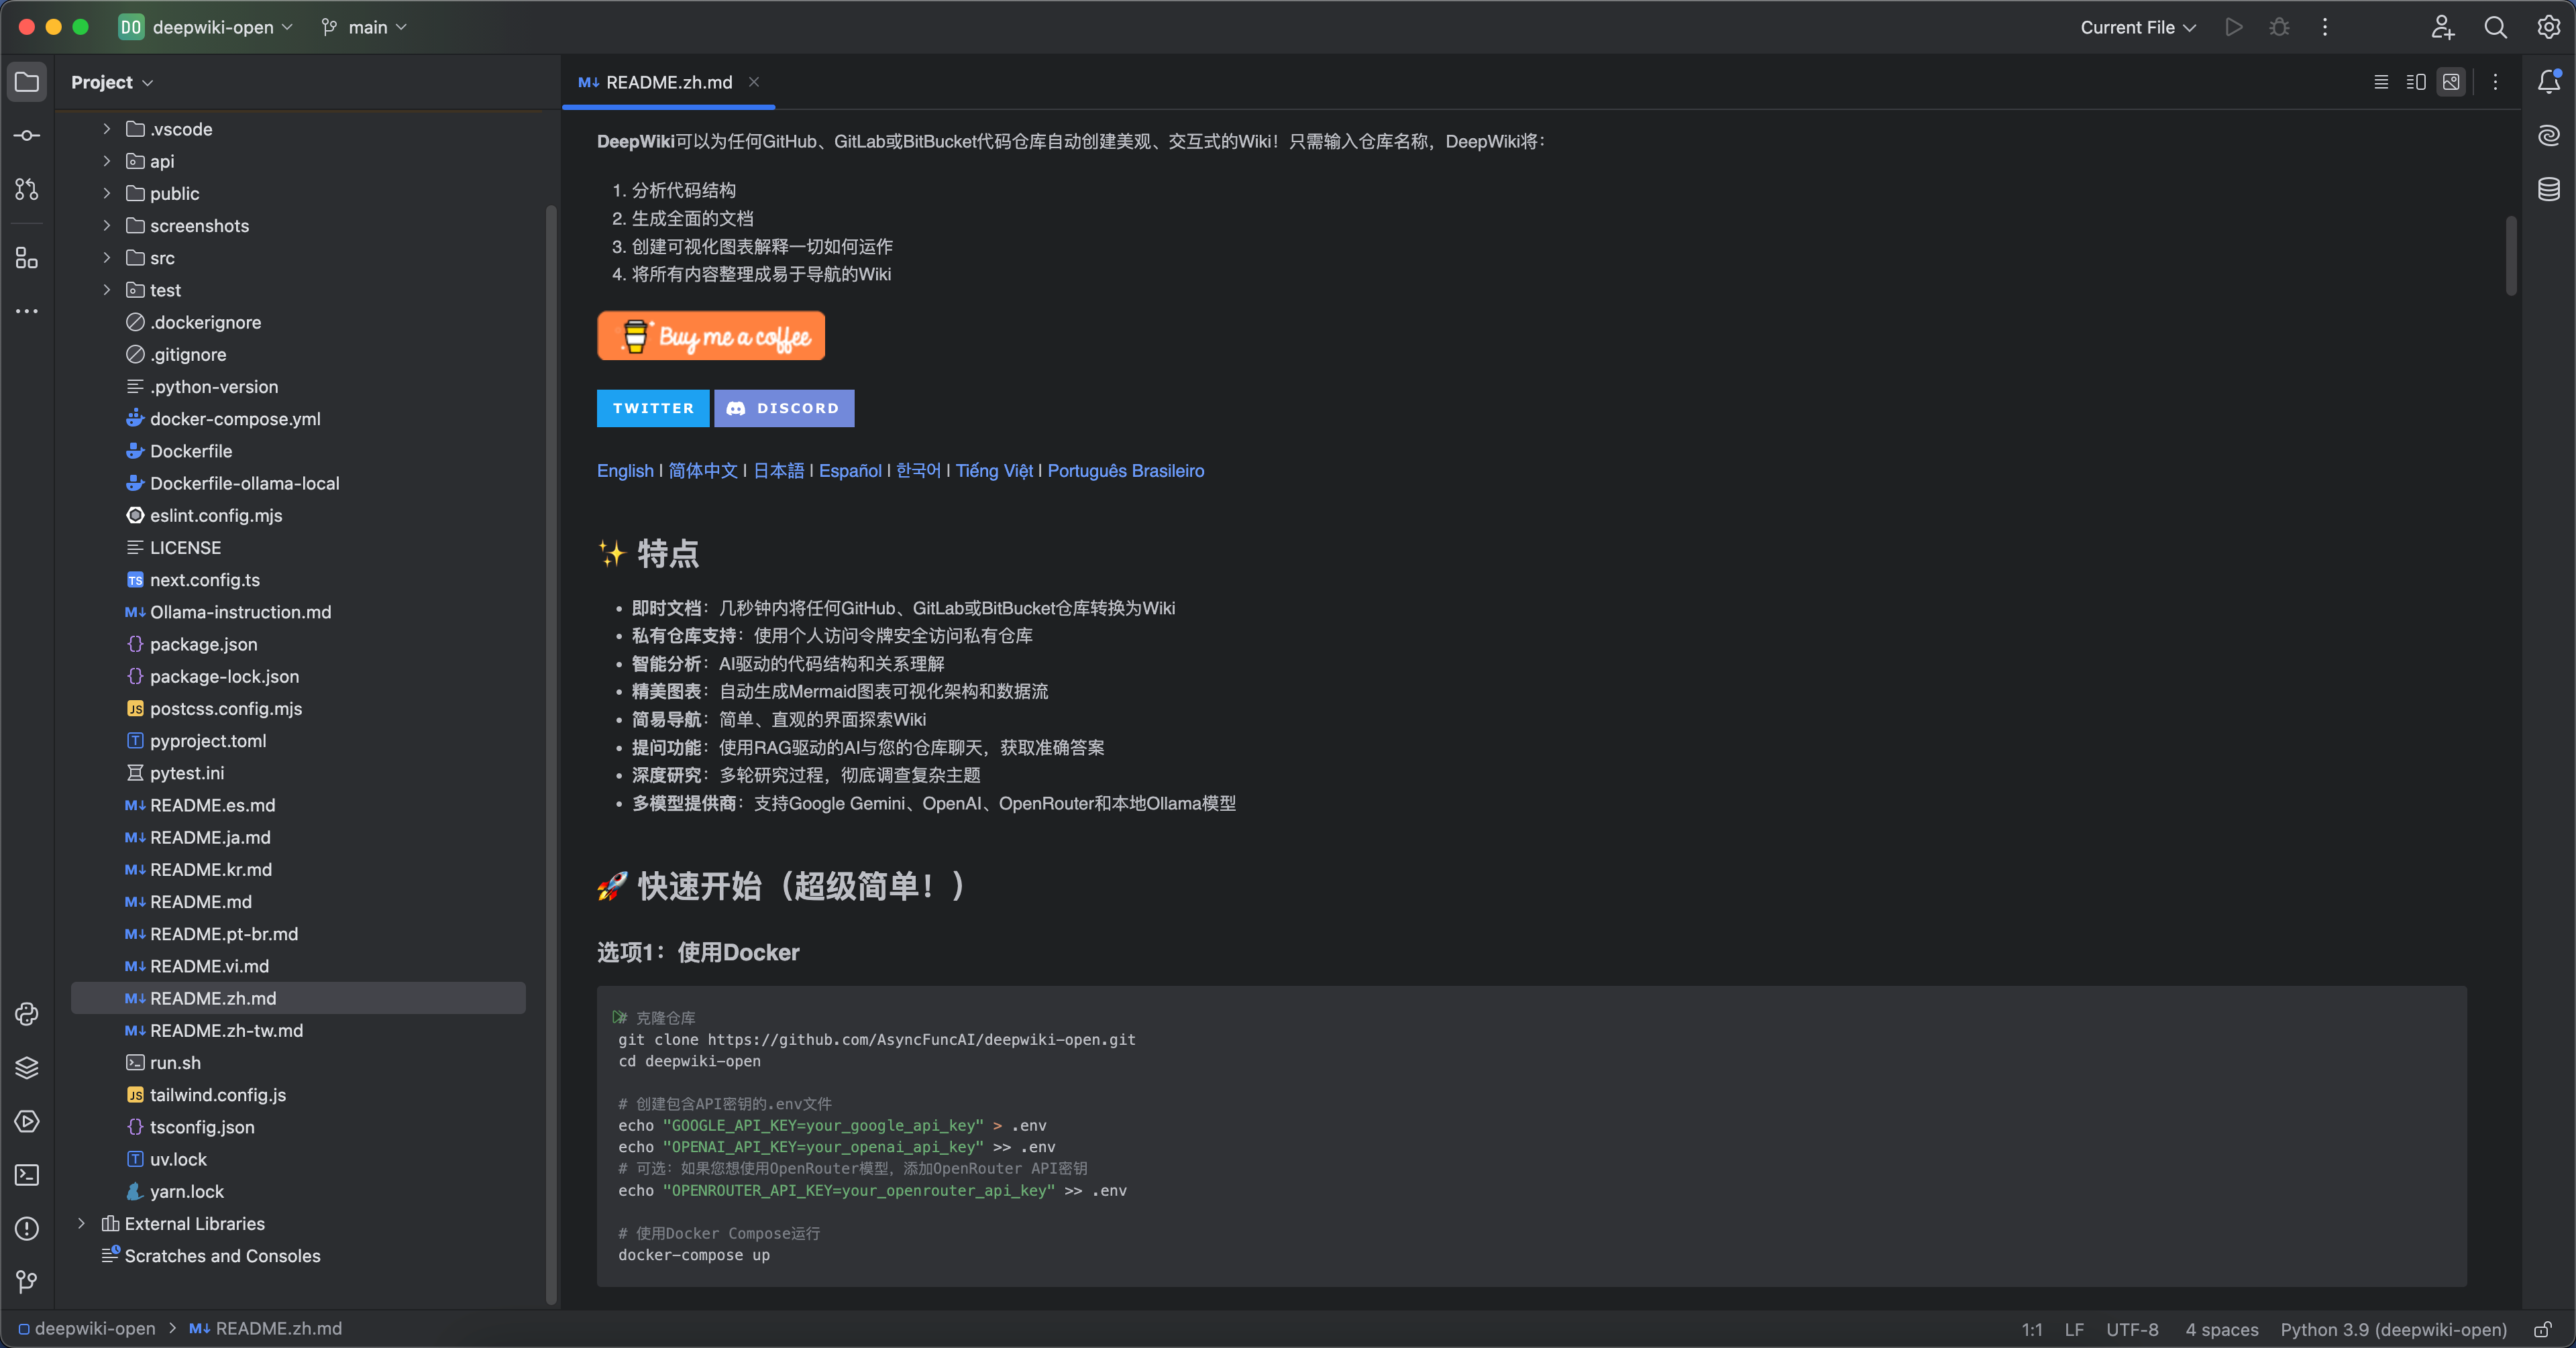Open editor tab options menu
This screenshot has width=2576, height=1348.
2495,82
